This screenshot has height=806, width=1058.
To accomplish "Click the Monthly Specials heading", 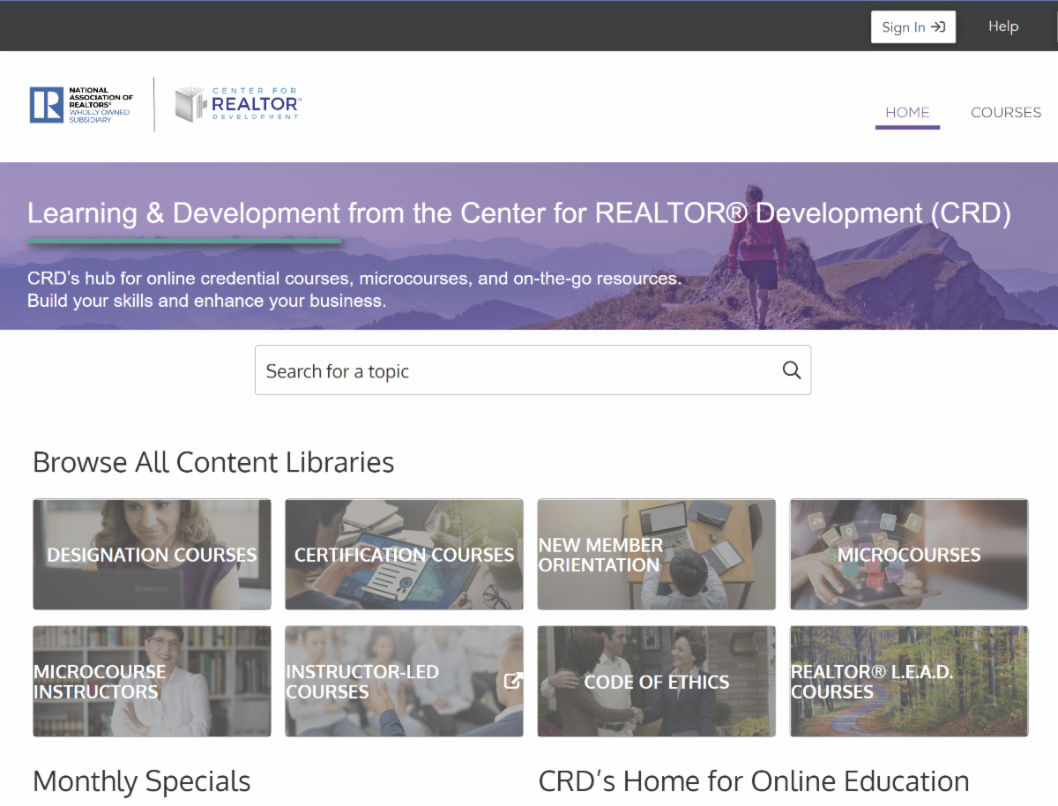I will pyautogui.click(x=142, y=781).
